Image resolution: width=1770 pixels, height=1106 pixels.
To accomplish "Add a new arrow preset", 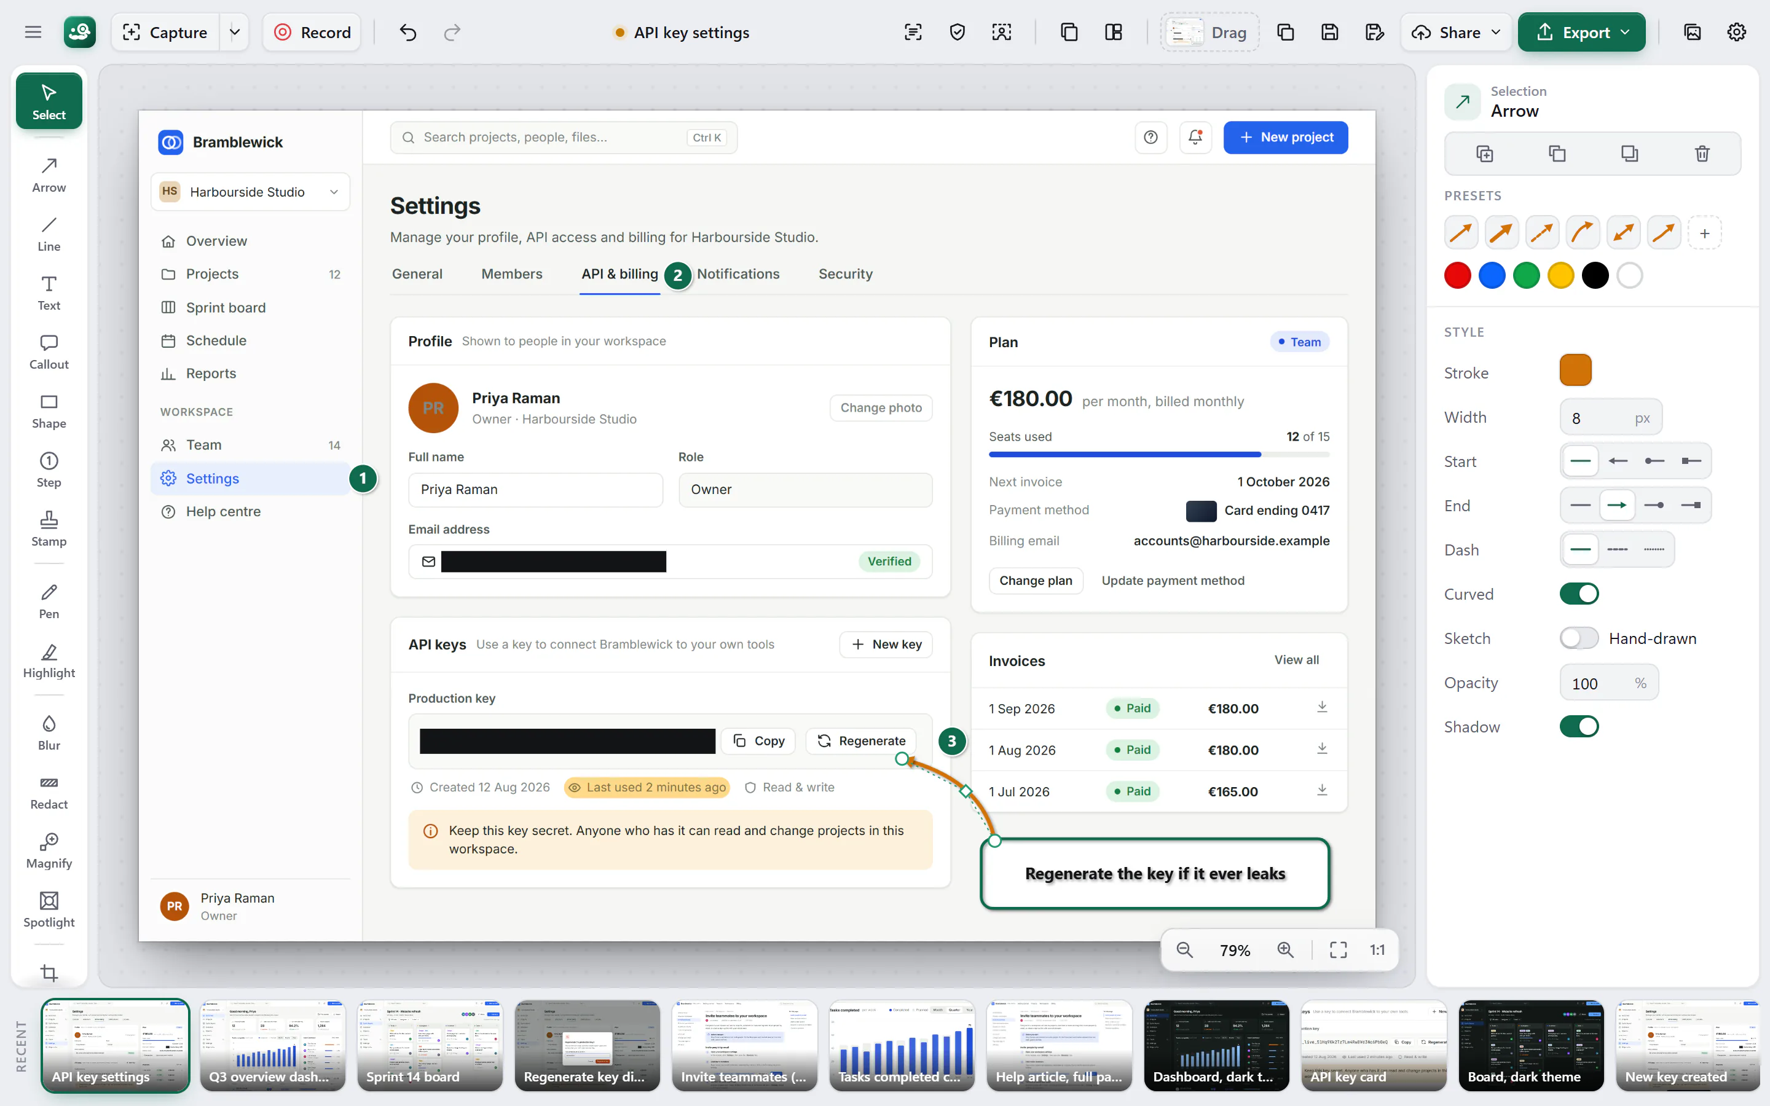I will click(x=1704, y=233).
